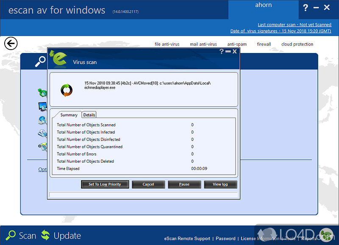The width and height of the screenshot is (339, 245).
Task: Click the magnifier icon in scan panel header
Action: click(x=40, y=61)
